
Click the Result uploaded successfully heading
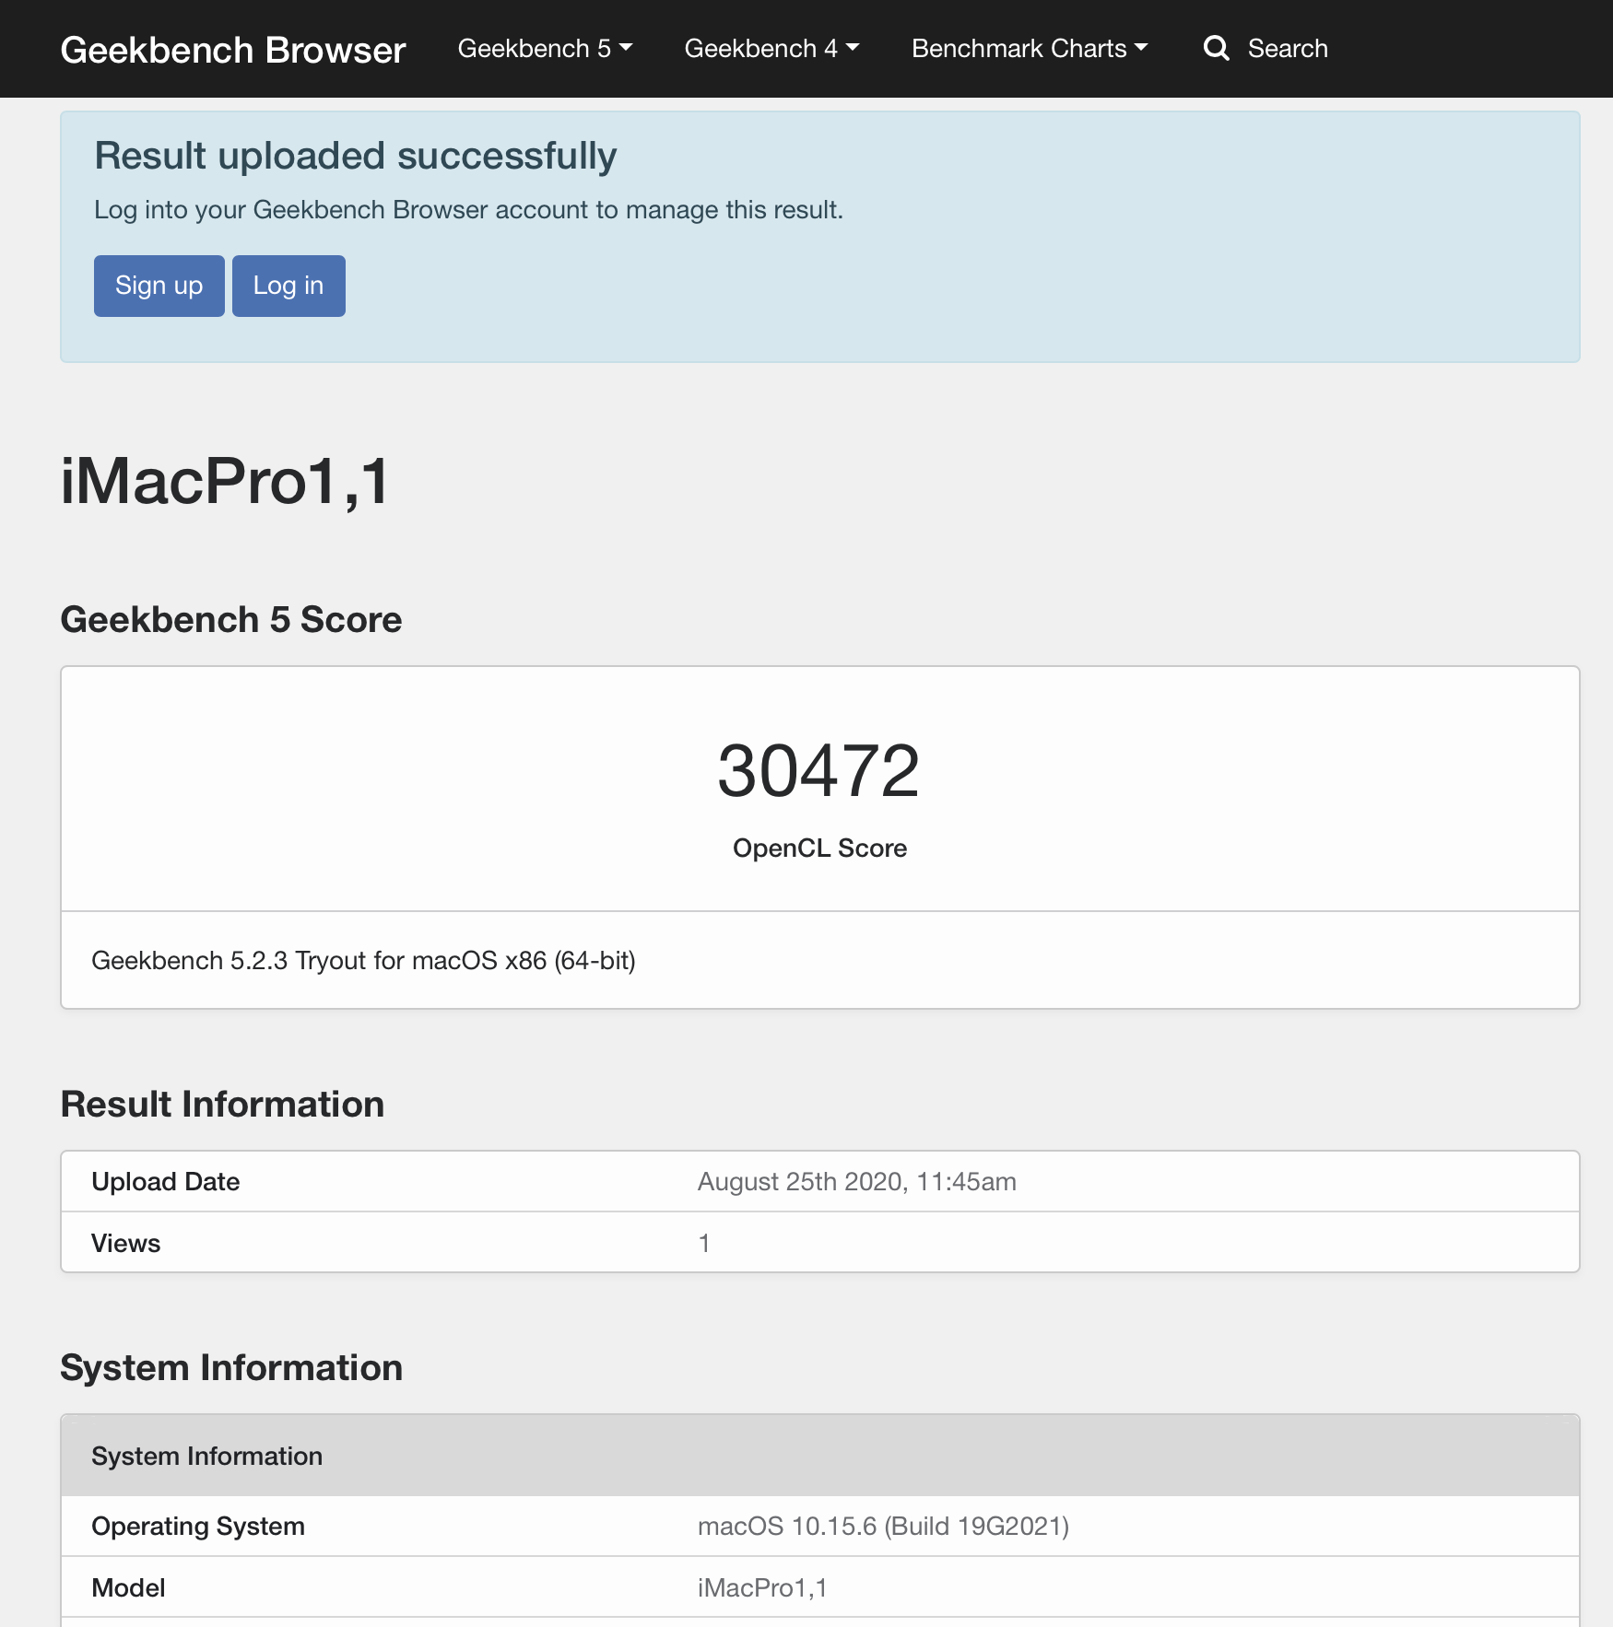356,156
